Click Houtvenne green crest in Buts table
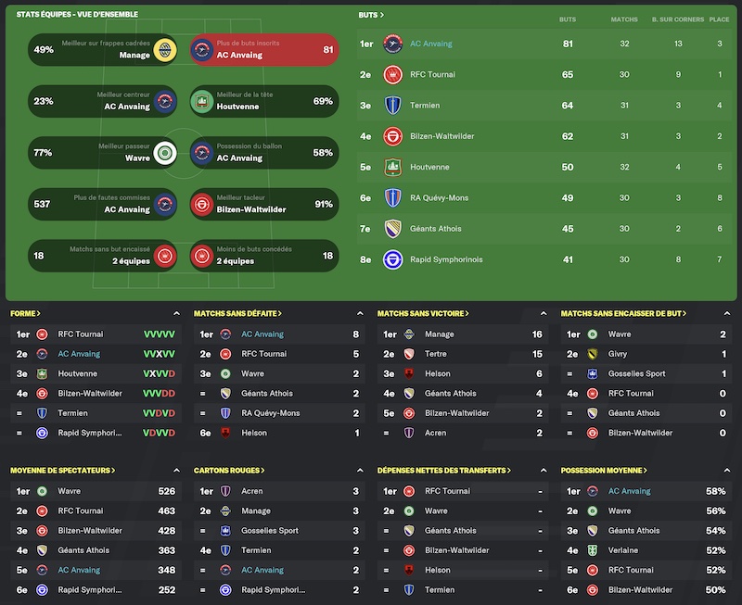Viewport: 742px width, 605px height. coord(392,167)
